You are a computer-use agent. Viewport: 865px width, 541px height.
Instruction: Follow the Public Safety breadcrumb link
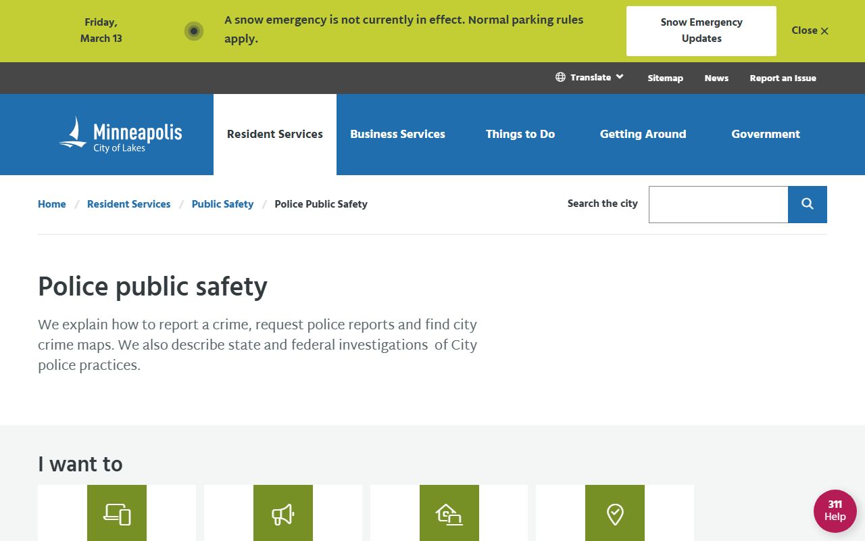point(222,204)
